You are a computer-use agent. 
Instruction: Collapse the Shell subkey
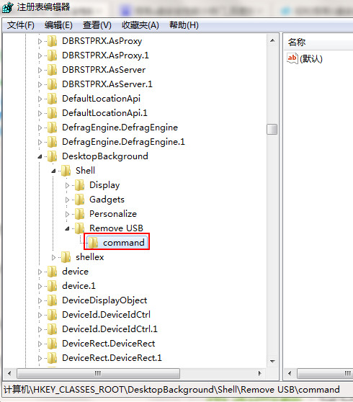coord(53,171)
